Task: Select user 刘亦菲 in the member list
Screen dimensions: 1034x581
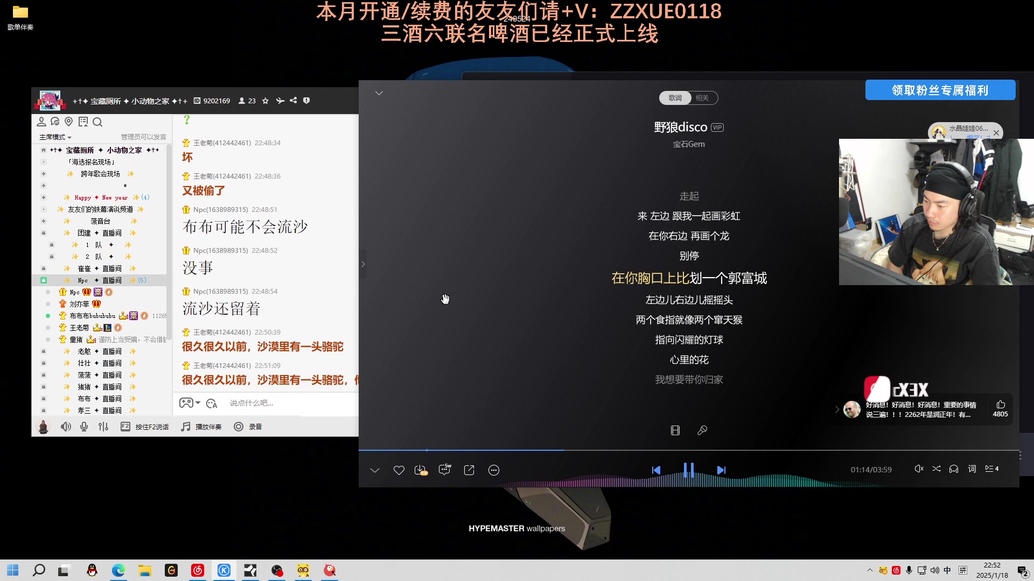Action: 79,304
